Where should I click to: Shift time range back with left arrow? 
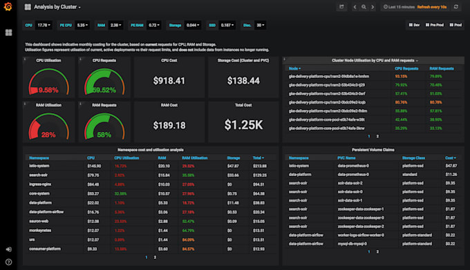pos(355,7)
